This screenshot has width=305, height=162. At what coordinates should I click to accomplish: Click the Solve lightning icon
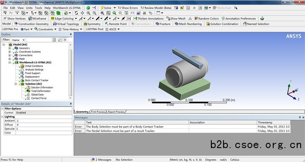(x=102, y=8)
